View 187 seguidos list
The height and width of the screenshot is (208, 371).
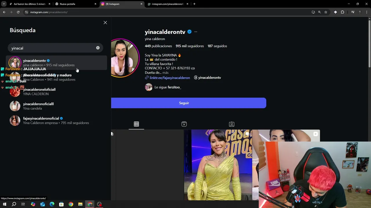click(x=217, y=46)
